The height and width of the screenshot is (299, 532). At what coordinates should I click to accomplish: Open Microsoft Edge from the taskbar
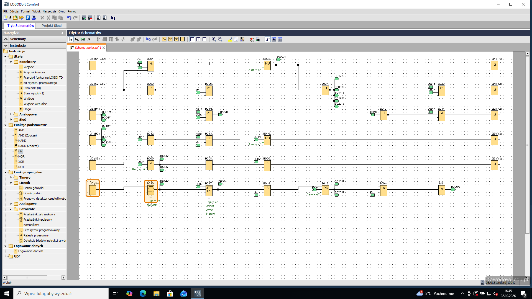click(x=143, y=293)
